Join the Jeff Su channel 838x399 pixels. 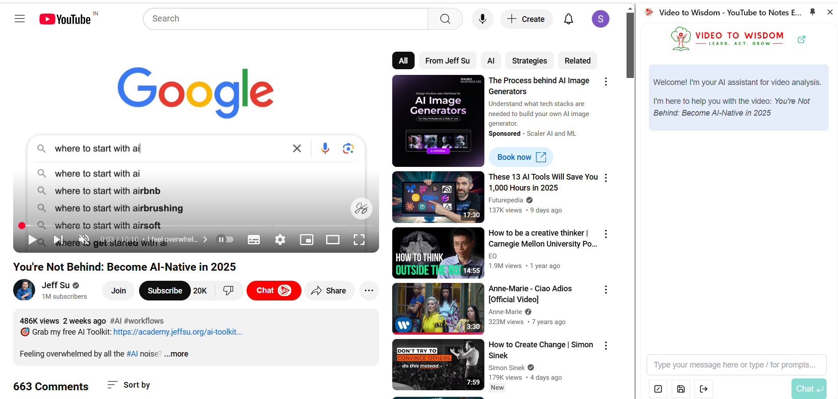click(x=118, y=291)
